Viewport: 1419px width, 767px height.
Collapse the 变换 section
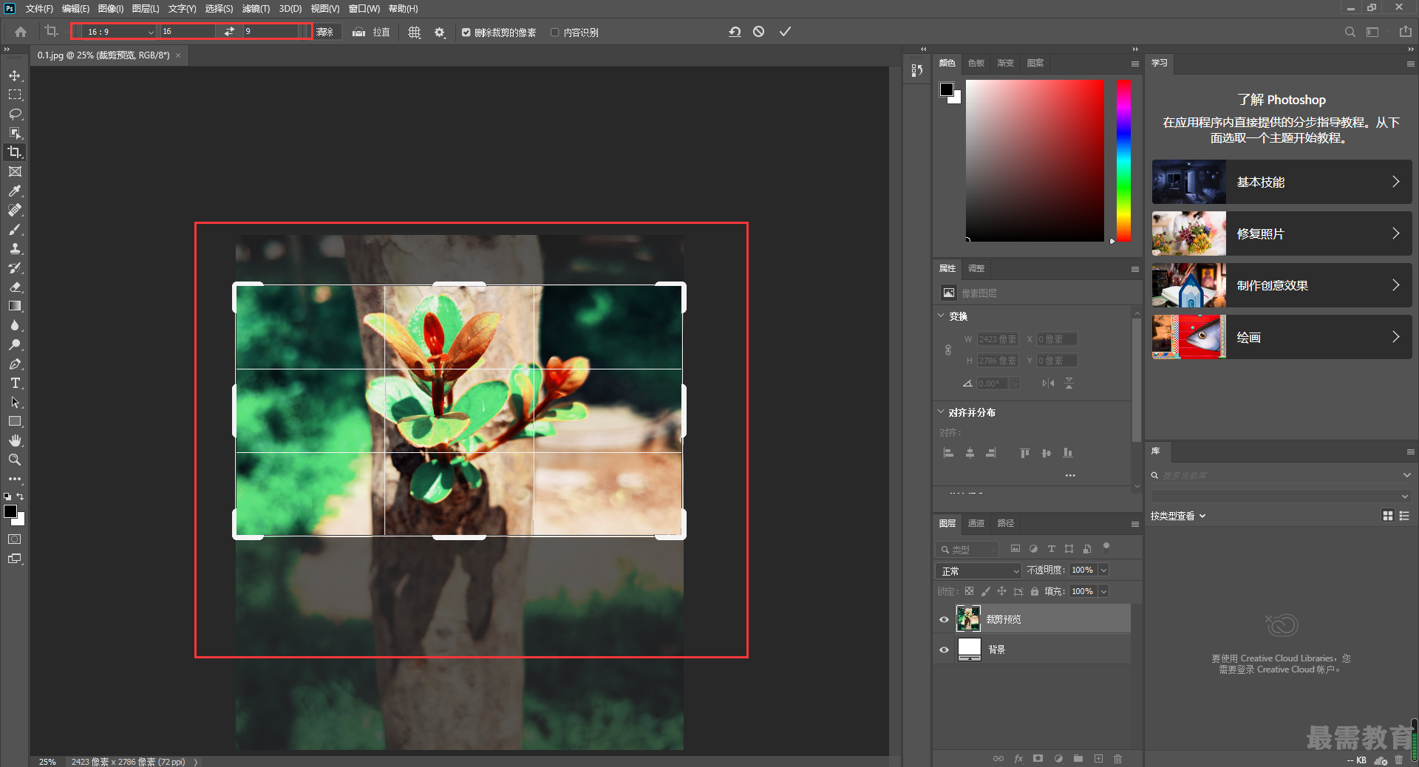[941, 316]
